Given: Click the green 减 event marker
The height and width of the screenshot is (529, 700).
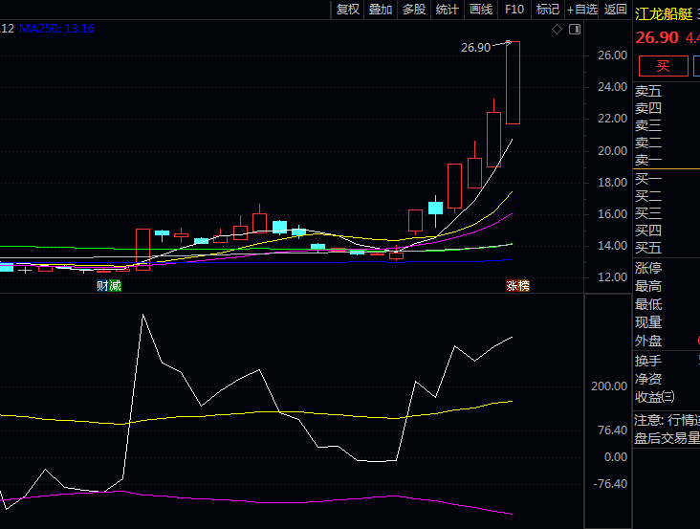Looking at the screenshot, I should point(116,286).
